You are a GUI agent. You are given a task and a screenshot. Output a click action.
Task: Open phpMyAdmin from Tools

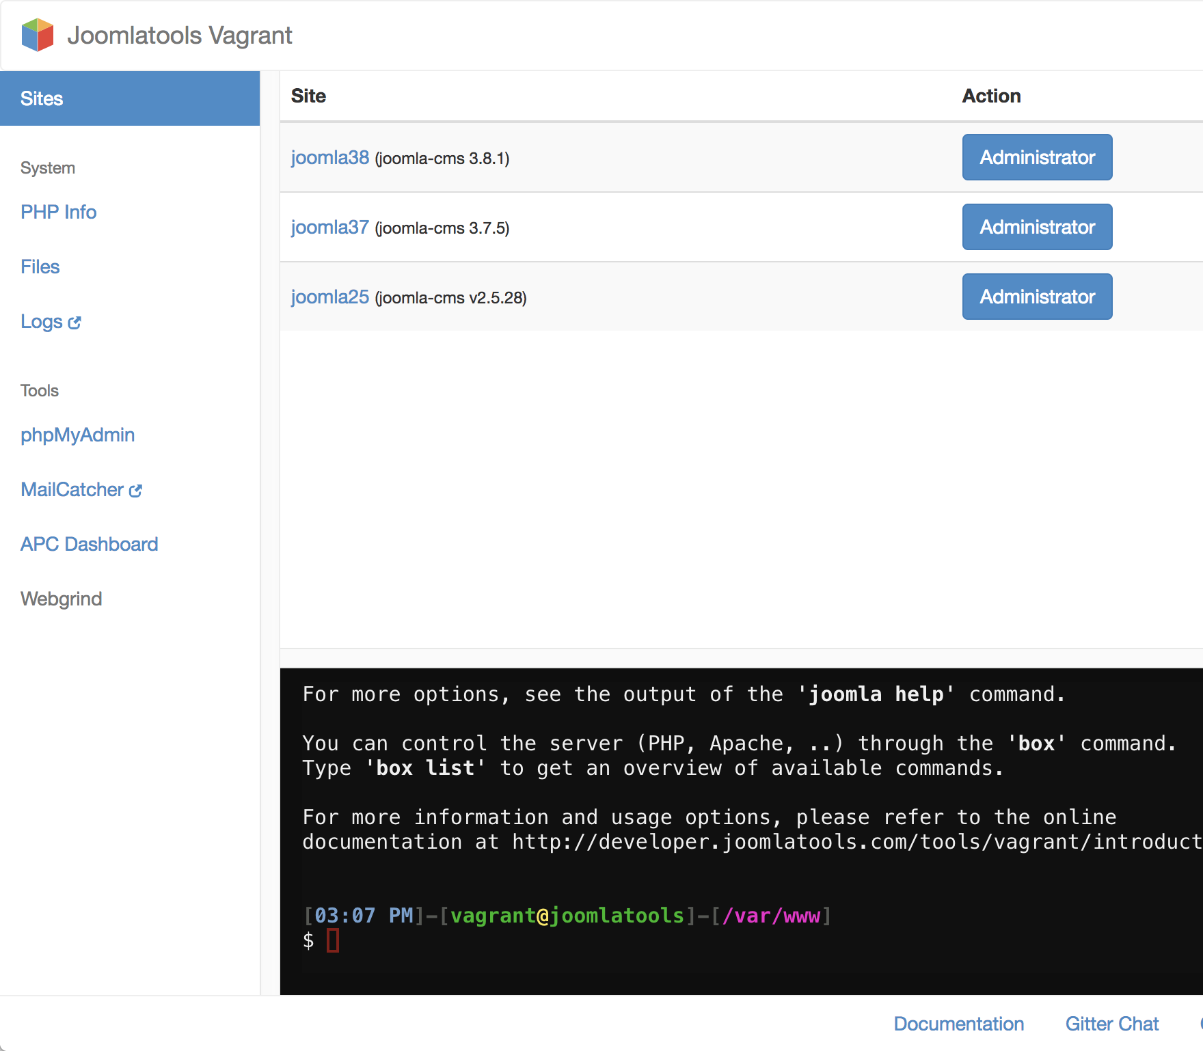coord(77,435)
